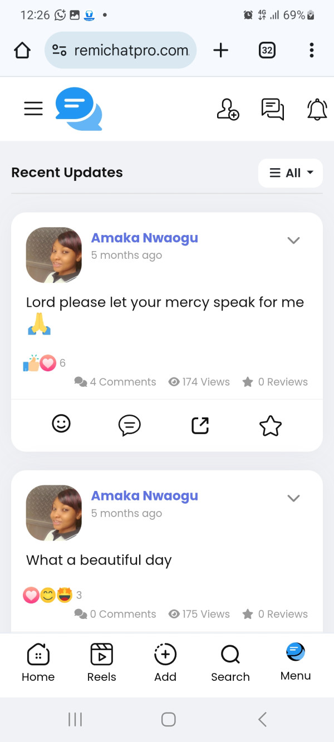Tap the smiley reaction icon on first post
Viewport: 334px width, 742px height.
pyautogui.click(x=61, y=424)
